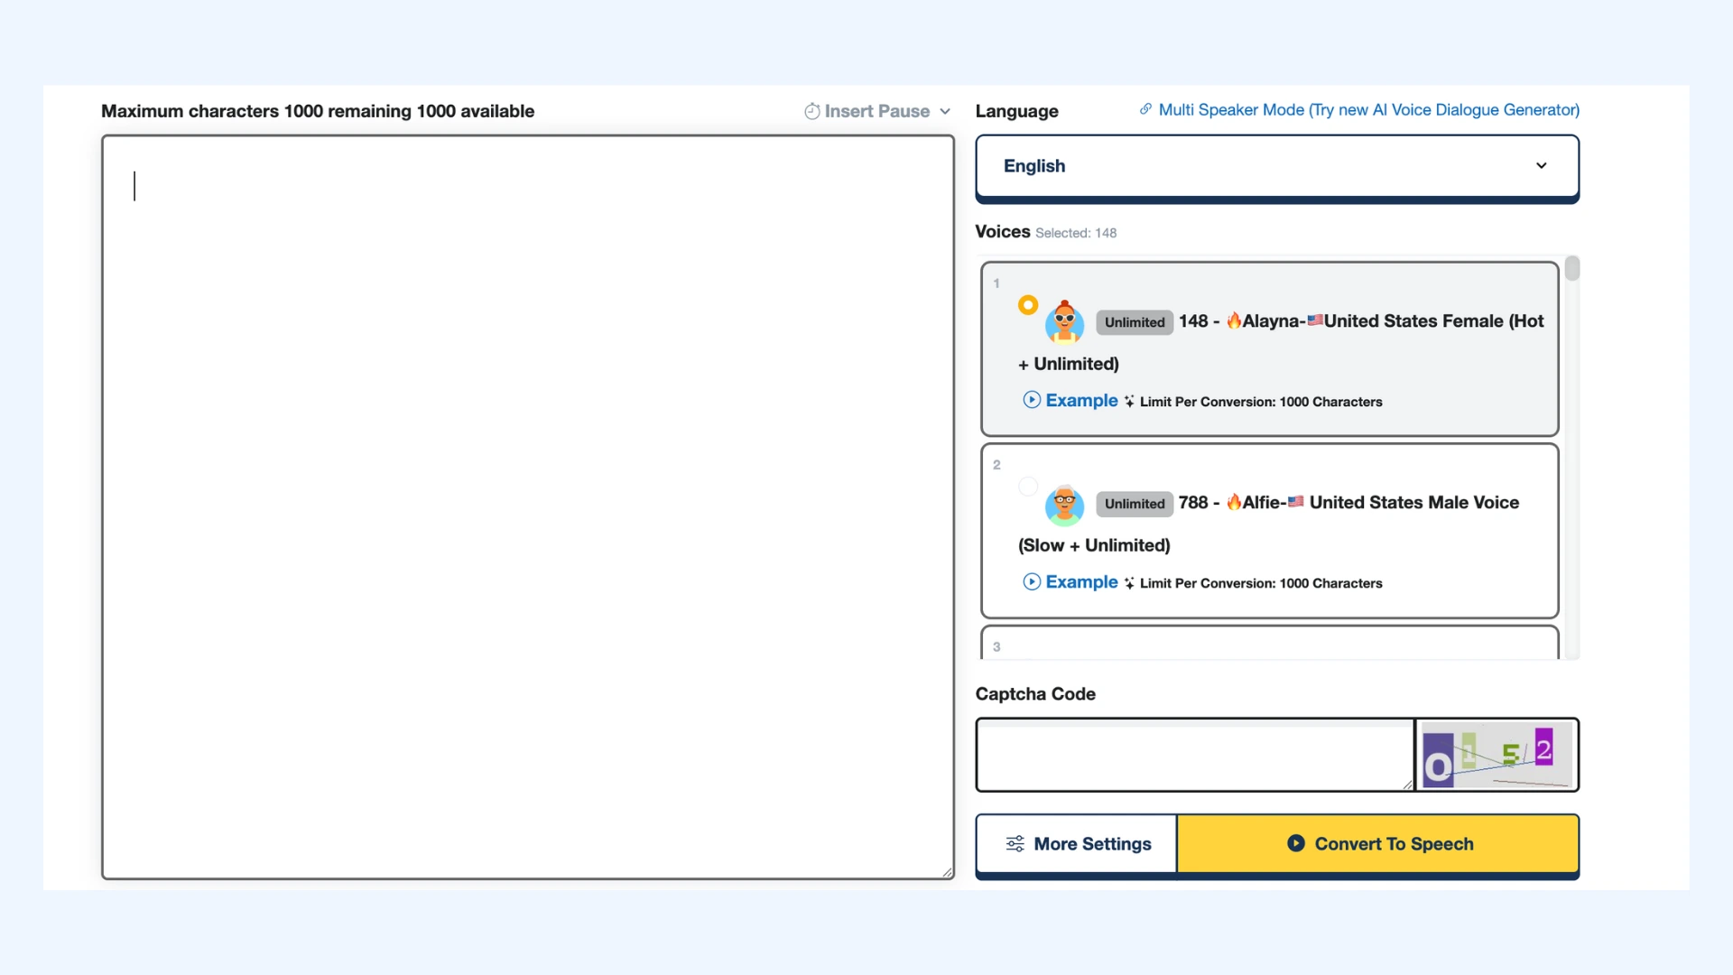Screen dimensions: 1733x975
Task: Click Alayna's avatar icon
Action: coord(1065,321)
